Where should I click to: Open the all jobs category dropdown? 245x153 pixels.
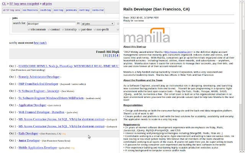(98, 24)
